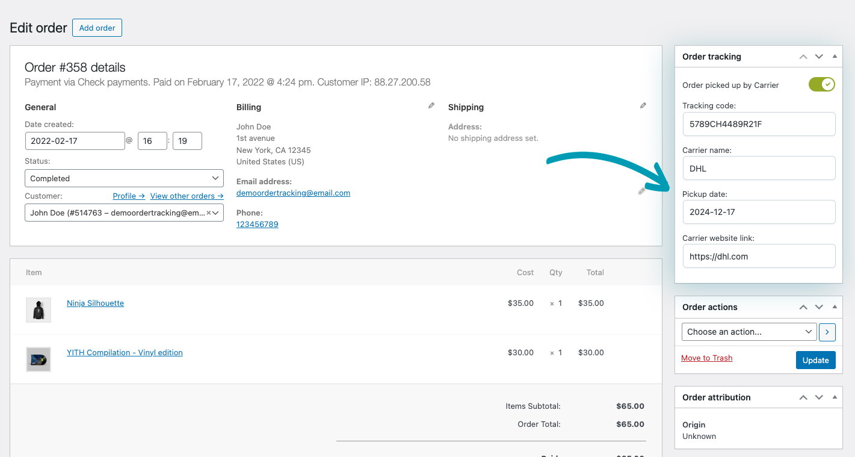Image resolution: width=855 pixels, height=457 pixels.
Task: Focus the hour field showing 16
Action: pyautogui.click(x=152, y=141)
